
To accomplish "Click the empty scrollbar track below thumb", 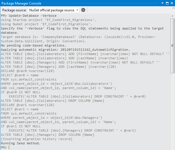I will [x=172, y=113].
